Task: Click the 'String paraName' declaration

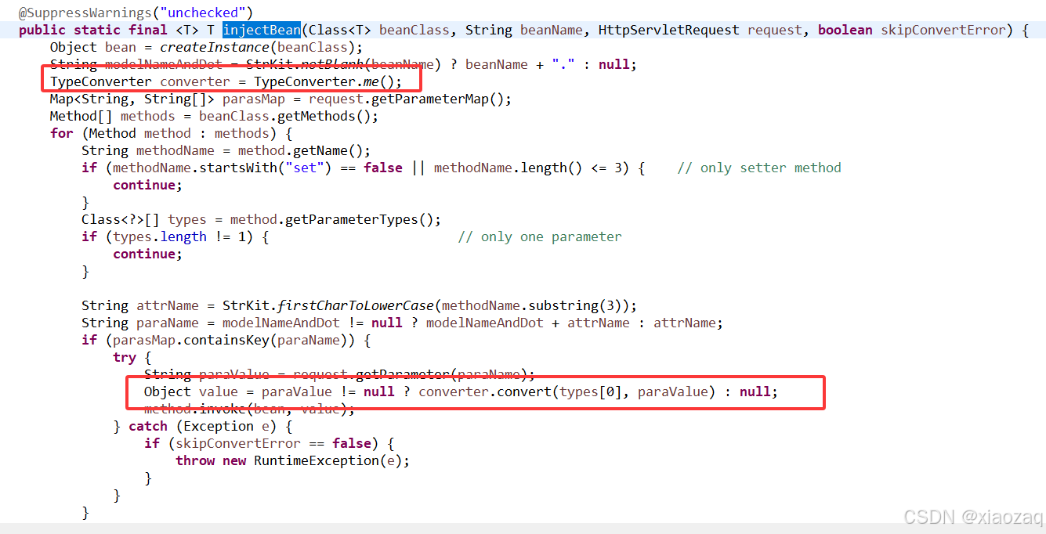Action: coord(143,323)
